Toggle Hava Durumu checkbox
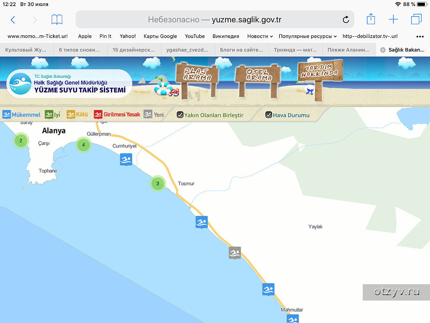 click(x=268, y=115)
